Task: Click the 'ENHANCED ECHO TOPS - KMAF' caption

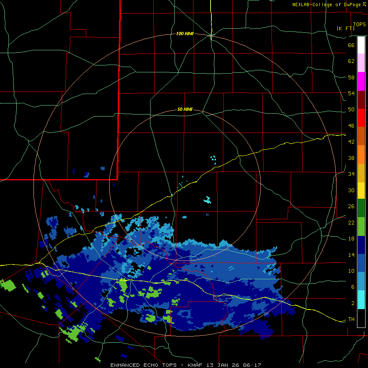Action: 157,365
